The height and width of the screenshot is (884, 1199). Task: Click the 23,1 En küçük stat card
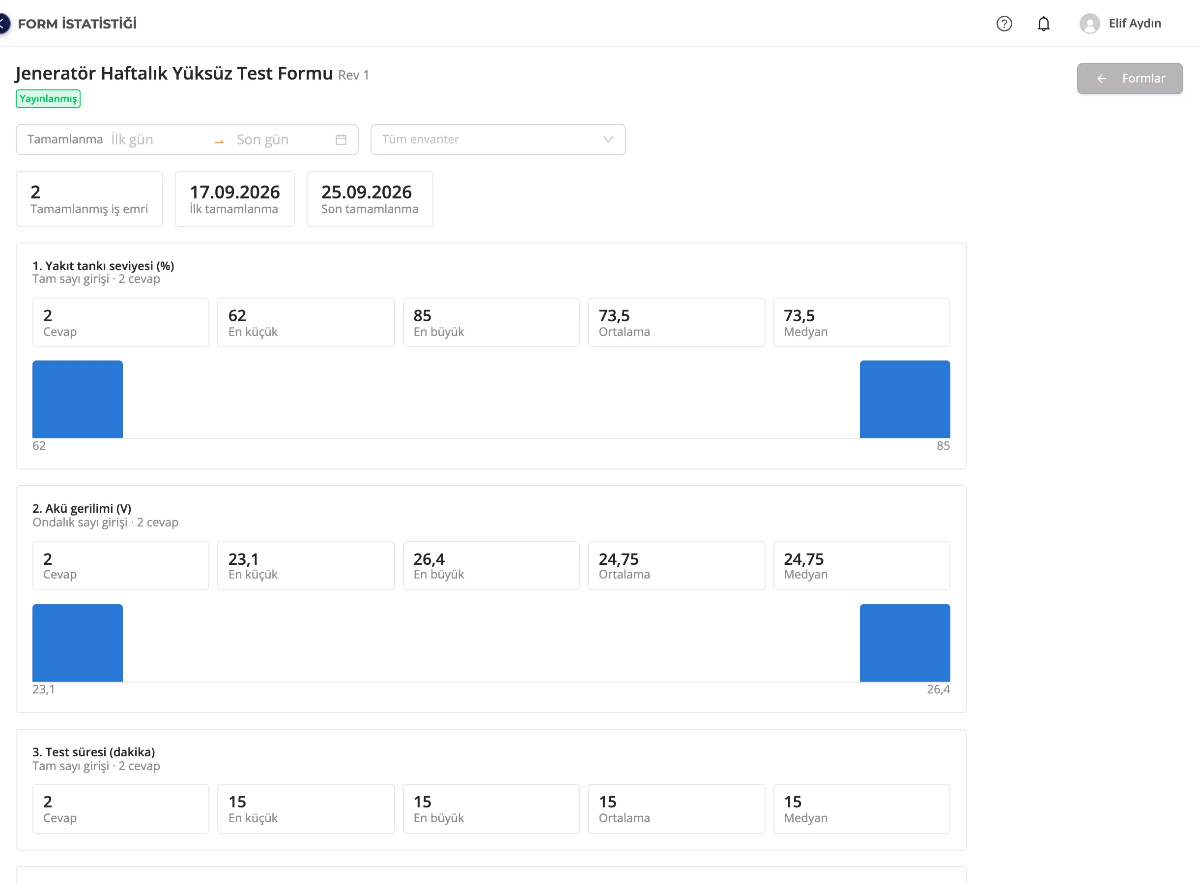coord(306,566)
